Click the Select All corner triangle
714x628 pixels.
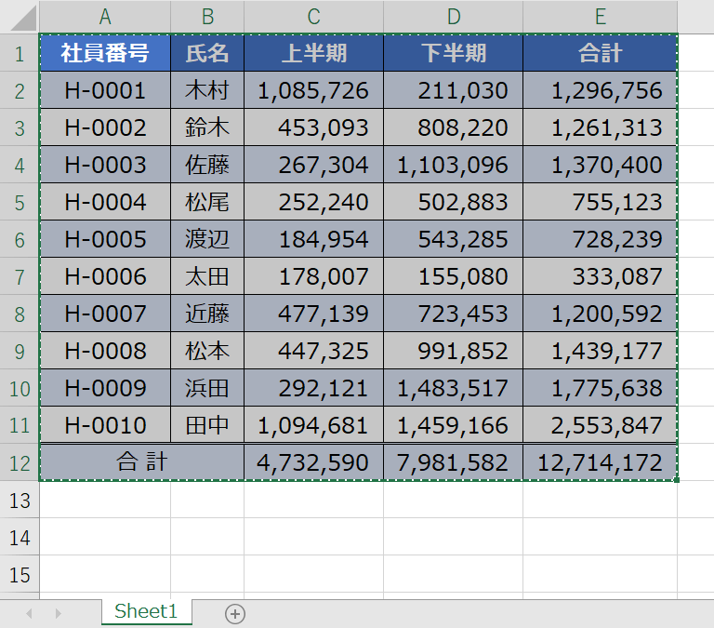click(20, 16)
